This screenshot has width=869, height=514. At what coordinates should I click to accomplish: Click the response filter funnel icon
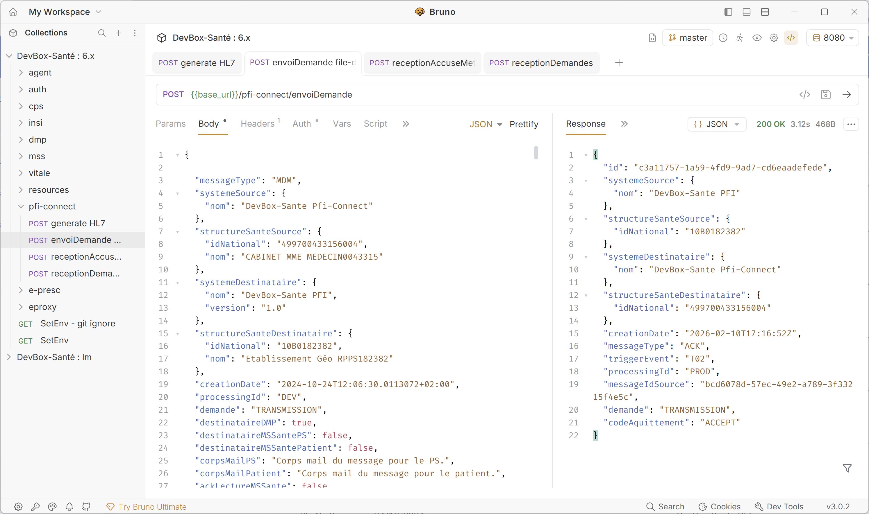click(x=847, y=468)
